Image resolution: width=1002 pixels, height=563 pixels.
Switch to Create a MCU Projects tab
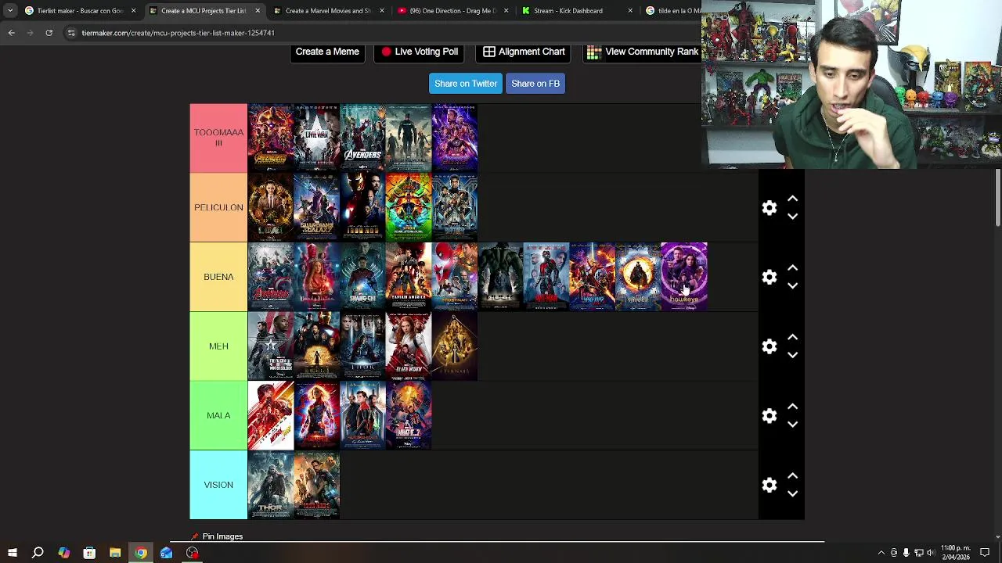(204, 11)
